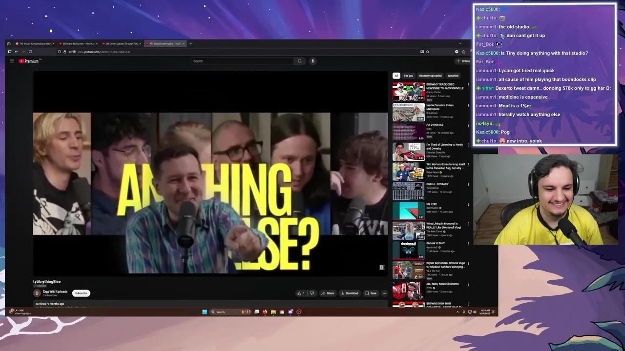Click the YouTube Premium logo
Image resolution: width=625 pixels, height=351 pixels.
(29, 61)
